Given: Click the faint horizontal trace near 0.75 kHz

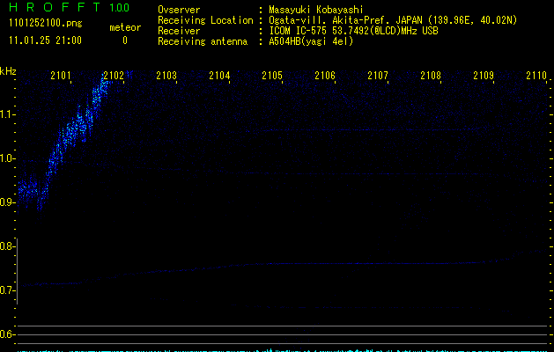Looking at the screenshot, I should pos(283,268).
